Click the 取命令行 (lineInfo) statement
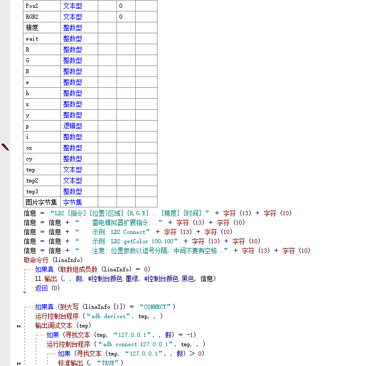368x366 pixels. coord(53,260)
